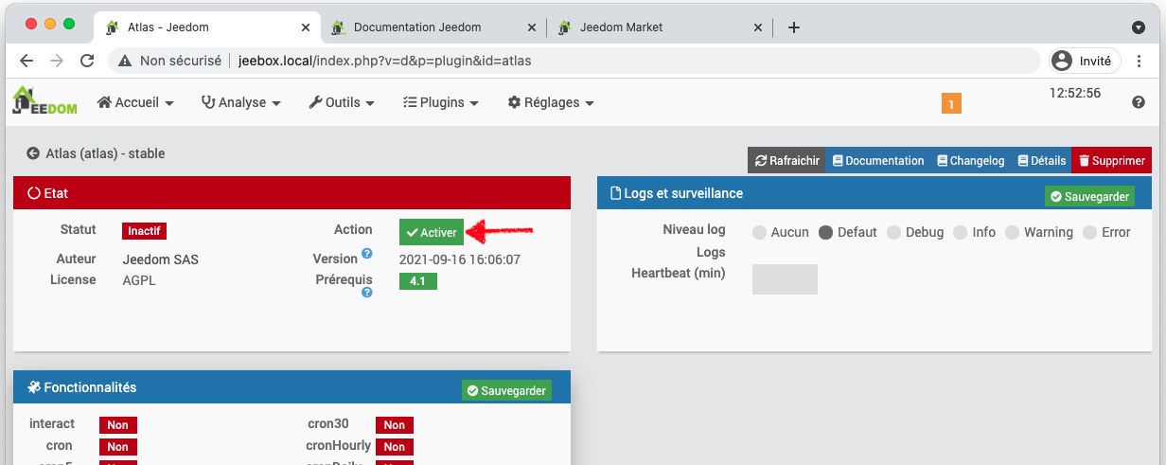Switch to the Jeedom Market tab
This screenshot has width=1166, height=465.
point(661,27)
